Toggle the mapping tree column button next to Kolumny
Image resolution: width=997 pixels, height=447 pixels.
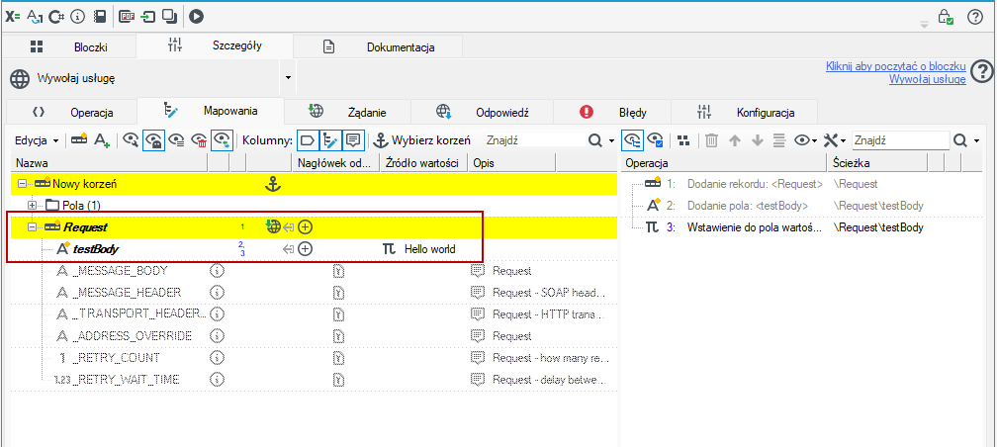[x=330, y=139]
